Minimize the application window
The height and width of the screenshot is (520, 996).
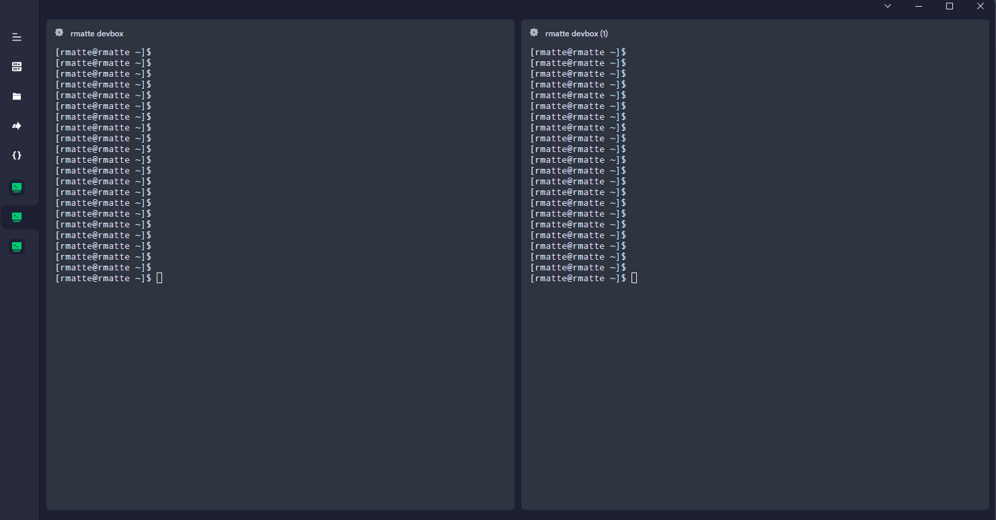tap(918, 6)
